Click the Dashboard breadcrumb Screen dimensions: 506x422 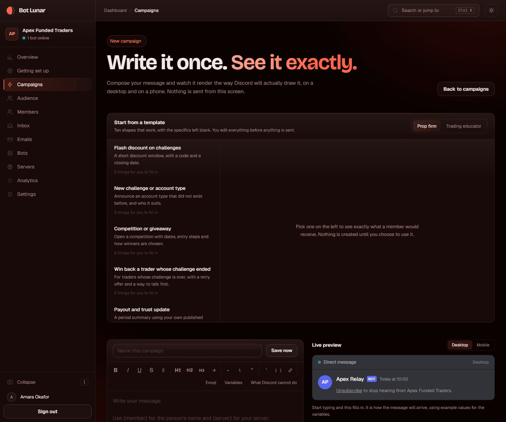point(115,11)
